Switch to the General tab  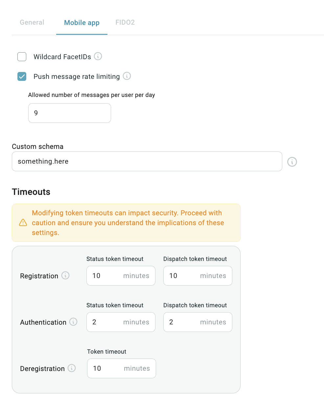tap(32, 22)
